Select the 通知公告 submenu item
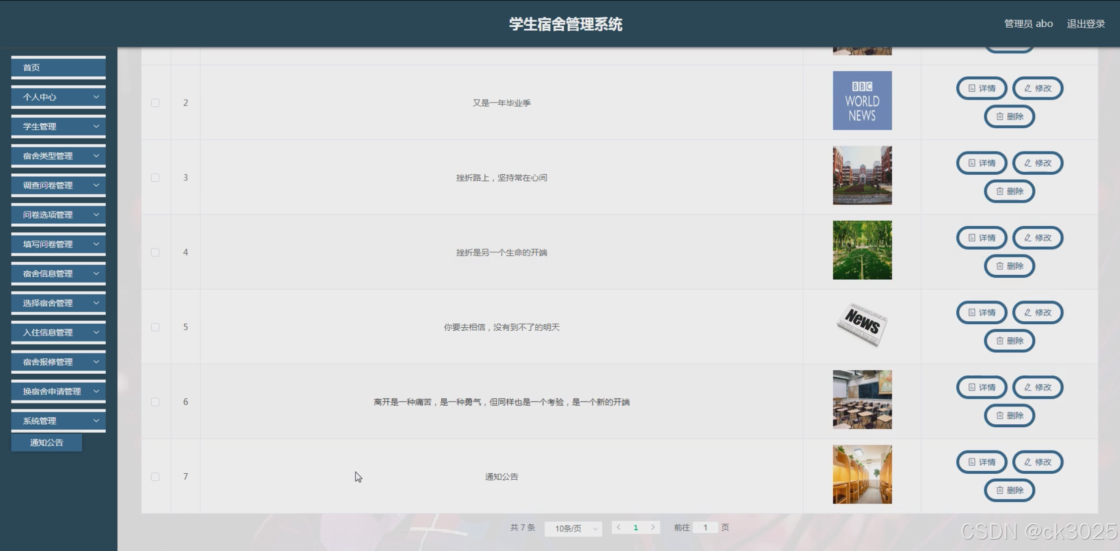The image size is (1120, 551). 47,443
